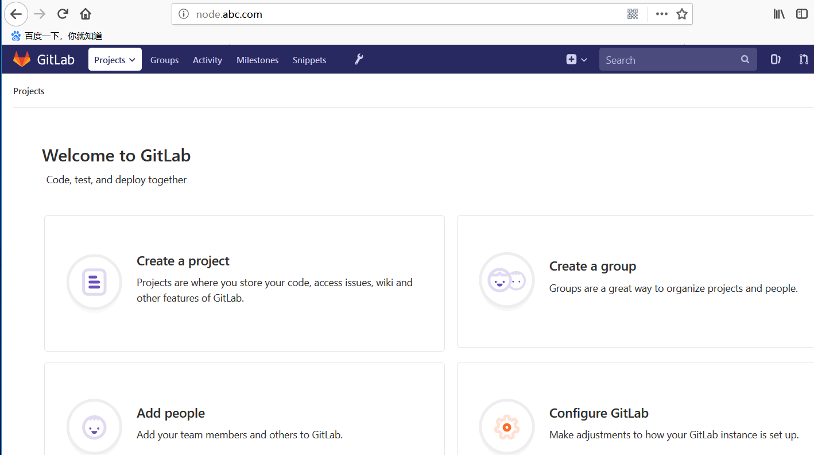Open Milestones in the navbar

[x=257, y=60]
